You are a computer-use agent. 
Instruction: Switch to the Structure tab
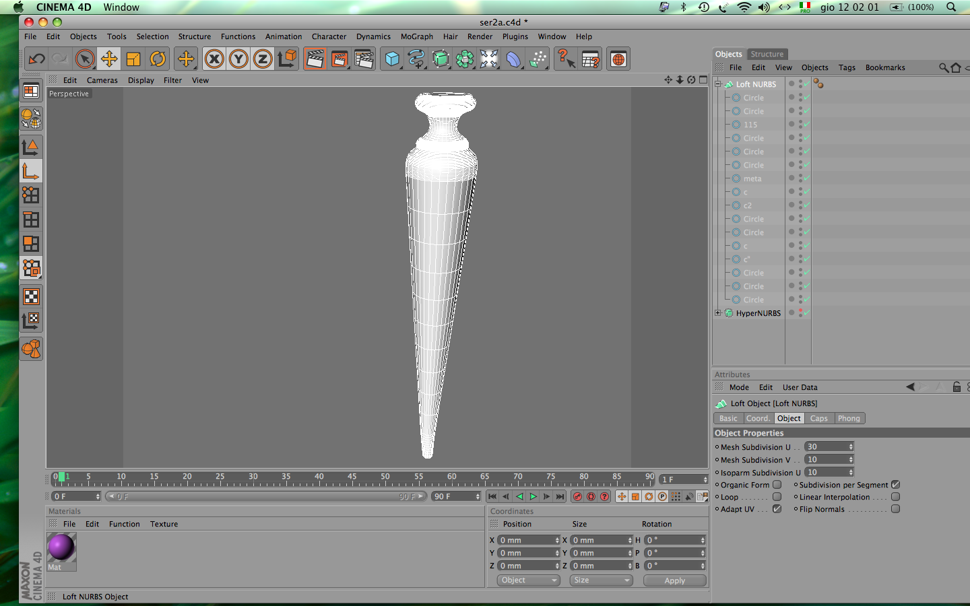coord(767,54)
